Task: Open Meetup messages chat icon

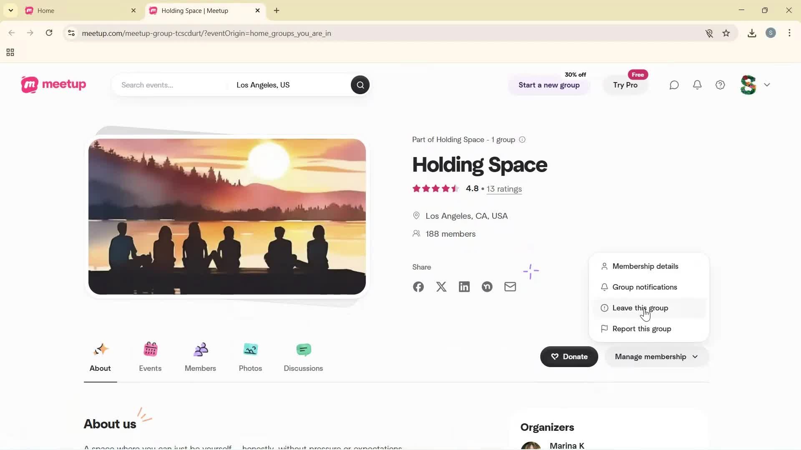Action: [674, 85]
